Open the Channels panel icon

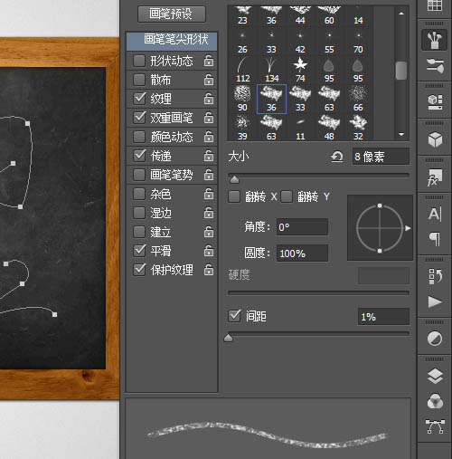[x=435, y=401]
